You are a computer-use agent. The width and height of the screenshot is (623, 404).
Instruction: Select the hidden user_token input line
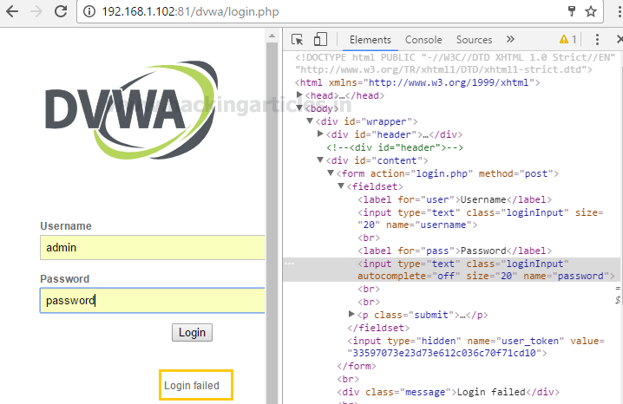(x=475, y=347)
